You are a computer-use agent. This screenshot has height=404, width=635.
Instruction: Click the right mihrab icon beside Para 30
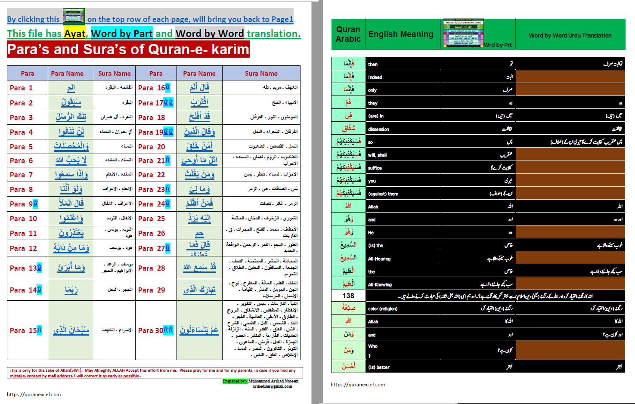point(171,330)
